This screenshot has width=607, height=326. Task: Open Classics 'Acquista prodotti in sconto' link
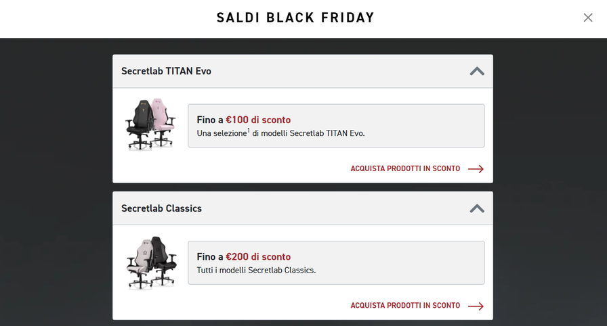coord(405,306)
